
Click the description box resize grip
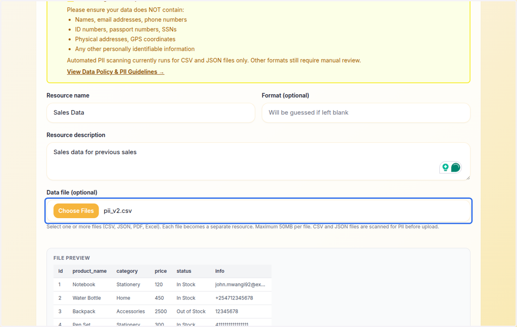coord(468,178)
